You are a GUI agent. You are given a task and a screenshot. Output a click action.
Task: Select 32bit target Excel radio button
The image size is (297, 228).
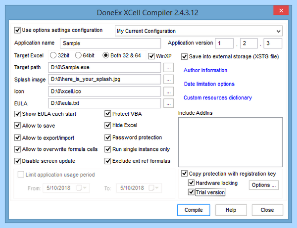(x=53, y=55)
